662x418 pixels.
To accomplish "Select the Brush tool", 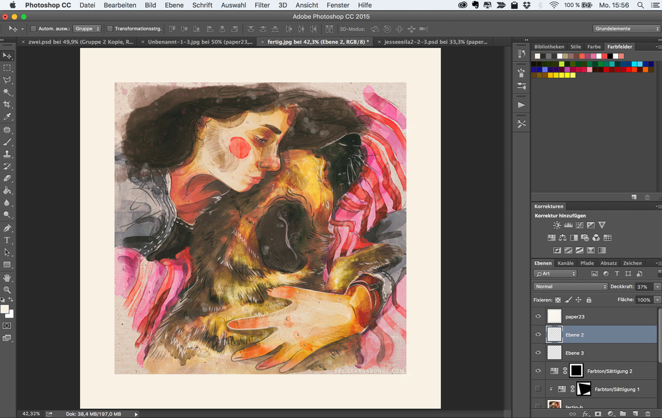I will [7, 142].
